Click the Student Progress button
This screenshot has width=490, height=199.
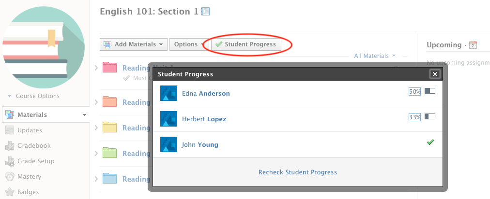[x=246, y=44]
